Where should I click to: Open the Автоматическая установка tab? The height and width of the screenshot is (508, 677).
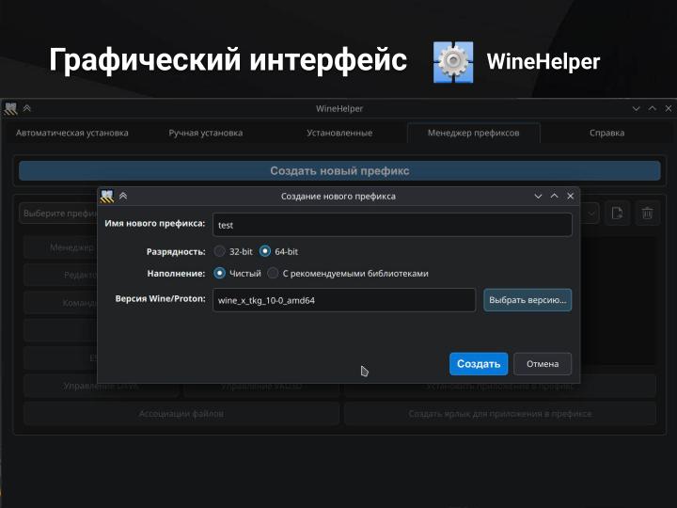click(72, 133)
